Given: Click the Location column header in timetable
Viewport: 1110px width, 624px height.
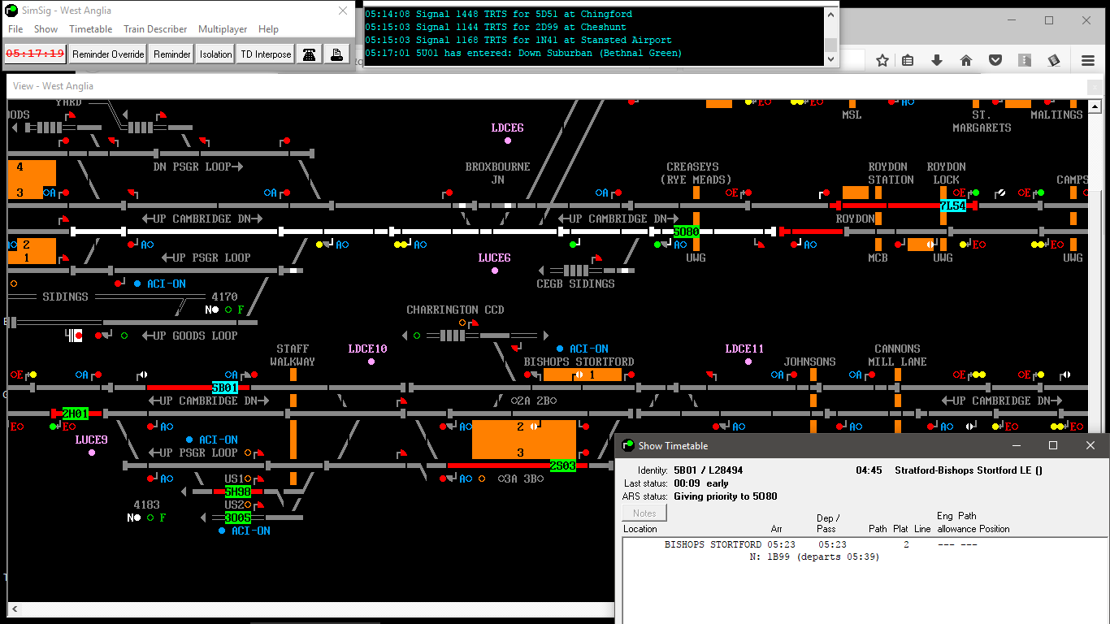Looking at the screenshot, I should click(640, 529).
